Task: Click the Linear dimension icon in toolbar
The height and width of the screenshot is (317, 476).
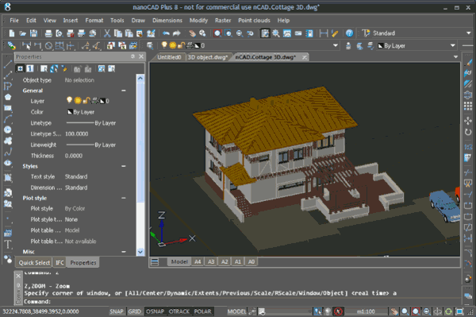Action: (x=324, y=33)
